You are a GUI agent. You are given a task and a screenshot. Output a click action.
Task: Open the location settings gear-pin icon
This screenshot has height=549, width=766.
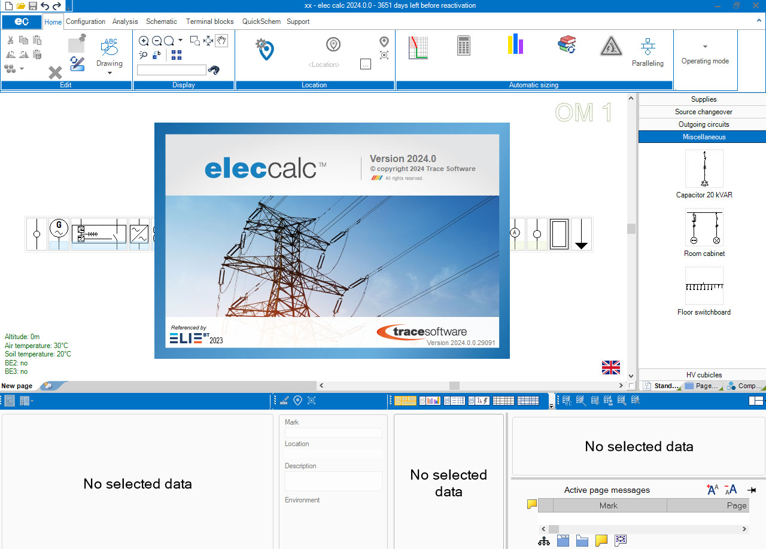264,49
